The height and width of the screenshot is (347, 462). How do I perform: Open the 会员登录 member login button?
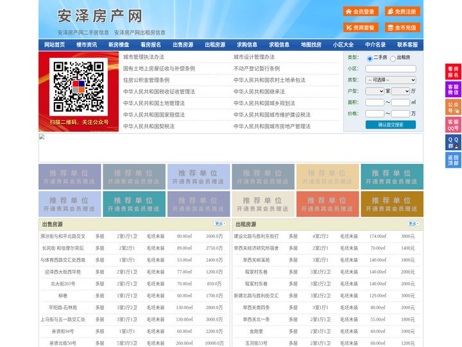(361, 12)
